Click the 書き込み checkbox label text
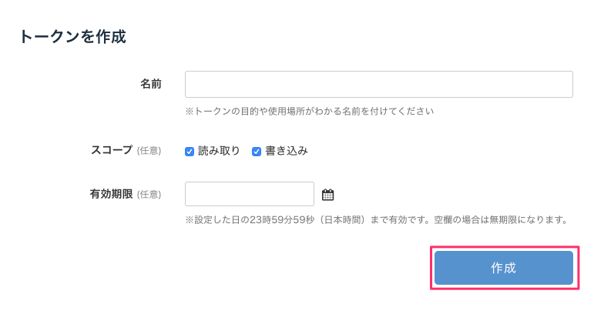Image resolution: width=594 pixels, height=314 pixels. click(287, 151)
